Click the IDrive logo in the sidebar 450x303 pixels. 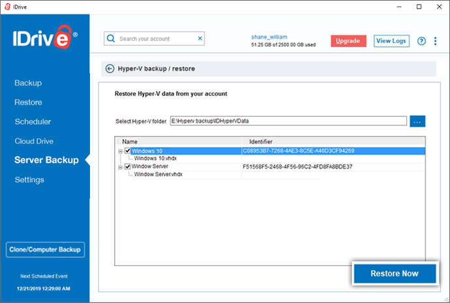pos(45,37)
